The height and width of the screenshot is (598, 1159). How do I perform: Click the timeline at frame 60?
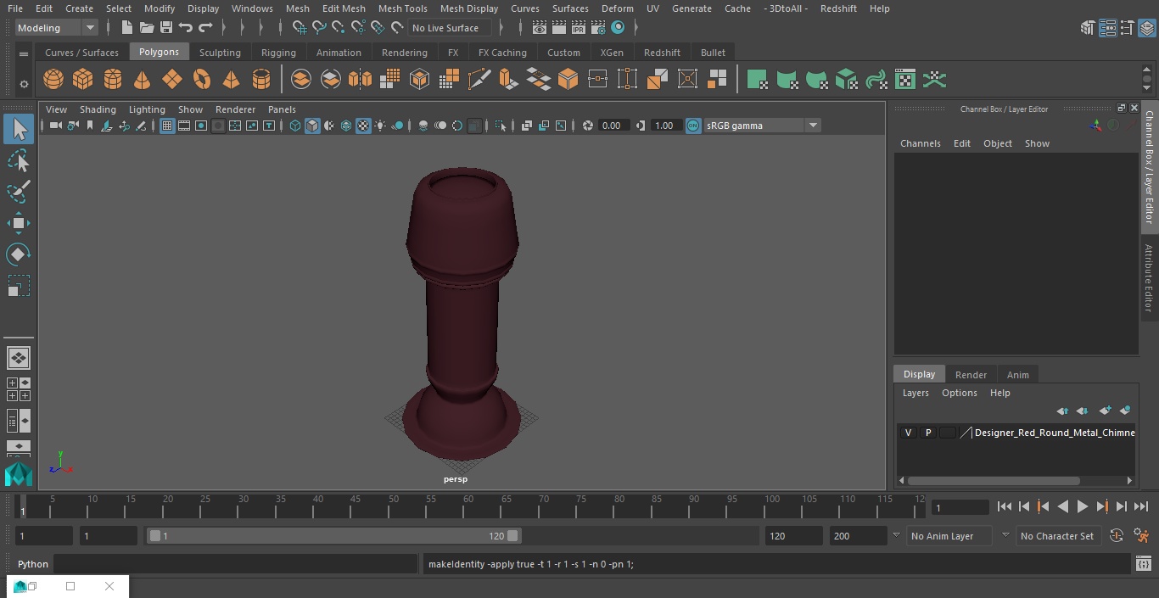click(x=468, y=507)
